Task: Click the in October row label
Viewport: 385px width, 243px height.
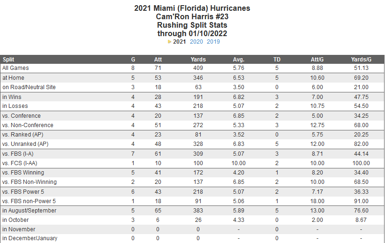Action: pos(15,220)
